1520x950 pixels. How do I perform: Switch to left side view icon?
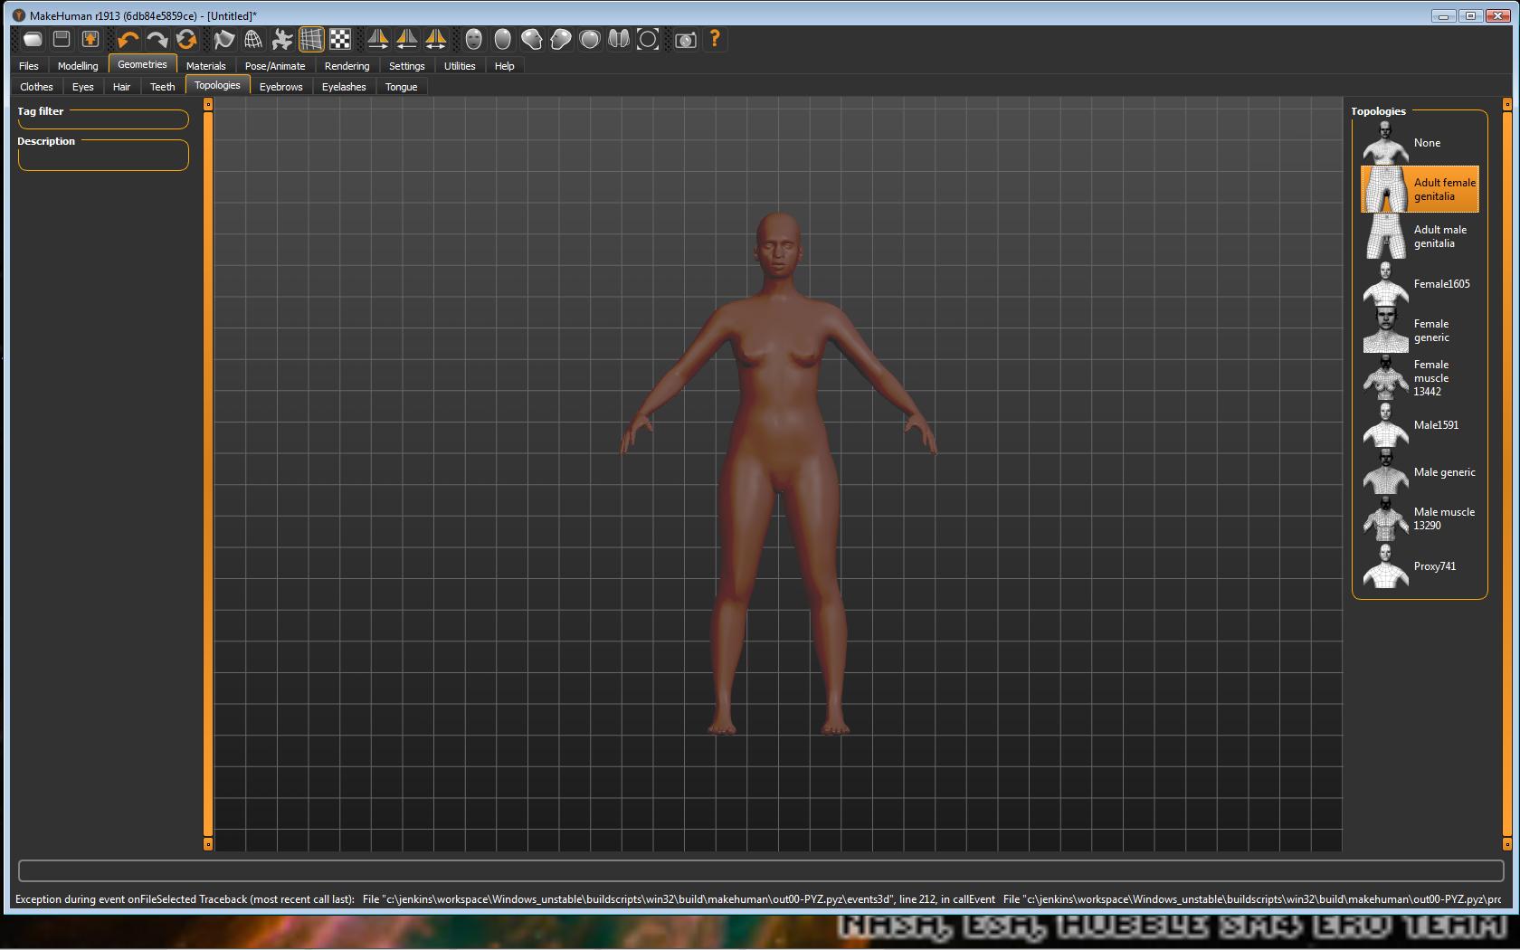[532, 39]
